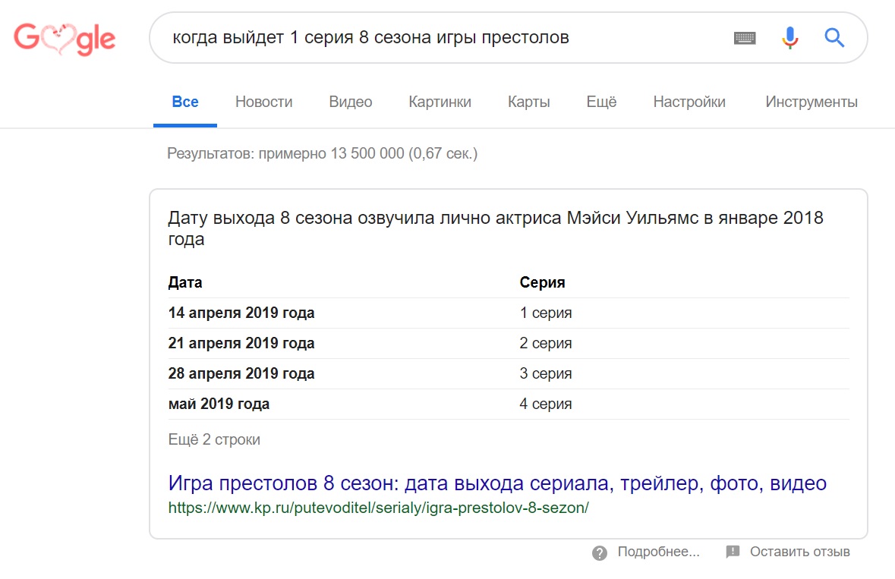Click the 4 серия table cell
895x579 pixels.
pyautogui.click(x=546, y=404)
